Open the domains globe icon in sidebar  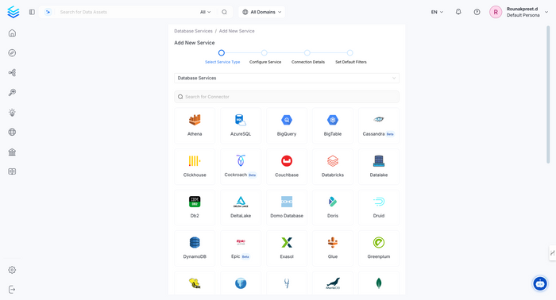[x=12, y=132]
